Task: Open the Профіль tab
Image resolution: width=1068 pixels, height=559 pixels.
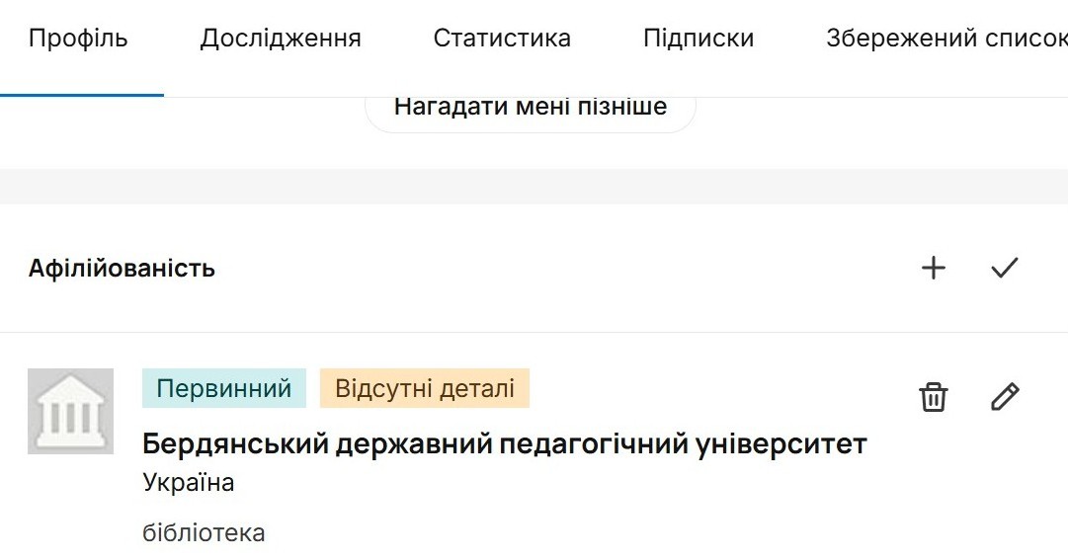Action: pos(78,39)
